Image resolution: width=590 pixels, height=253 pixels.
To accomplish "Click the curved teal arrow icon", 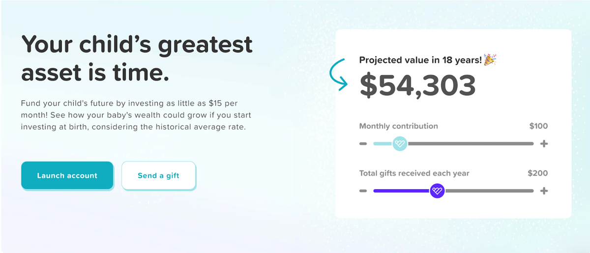I will (x=338, y=74).
